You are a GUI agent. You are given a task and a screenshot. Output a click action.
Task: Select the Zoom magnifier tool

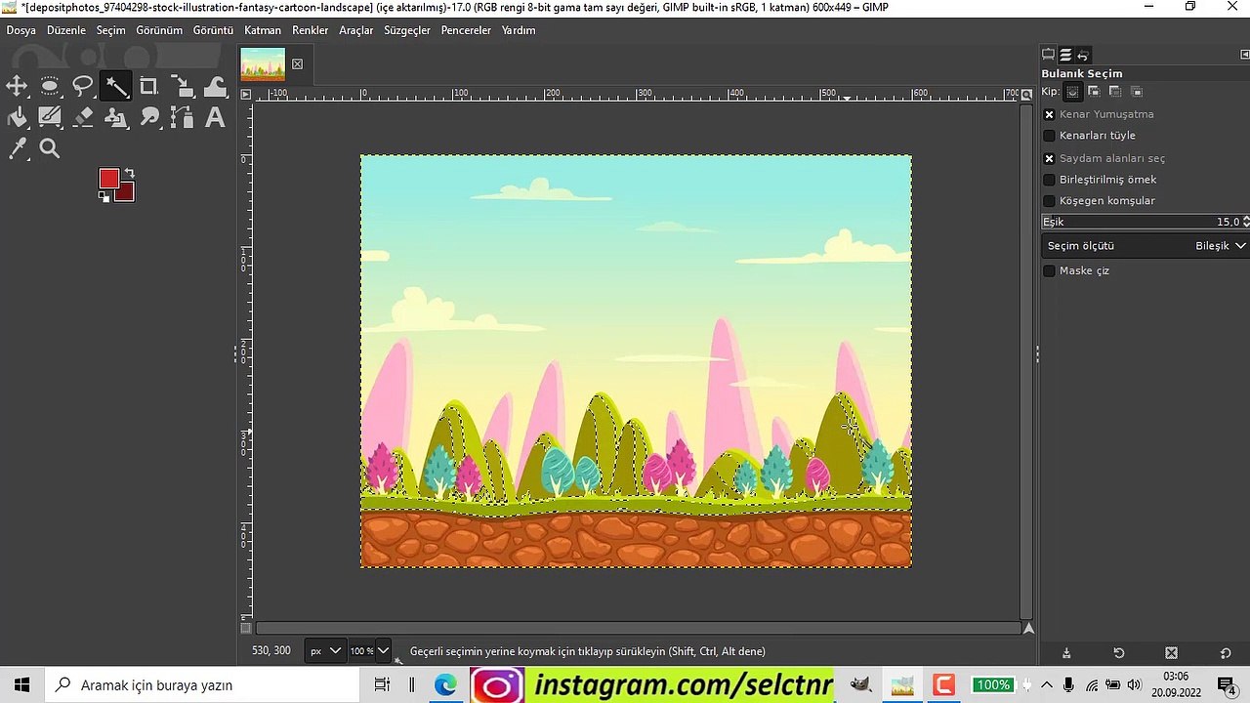50,149
